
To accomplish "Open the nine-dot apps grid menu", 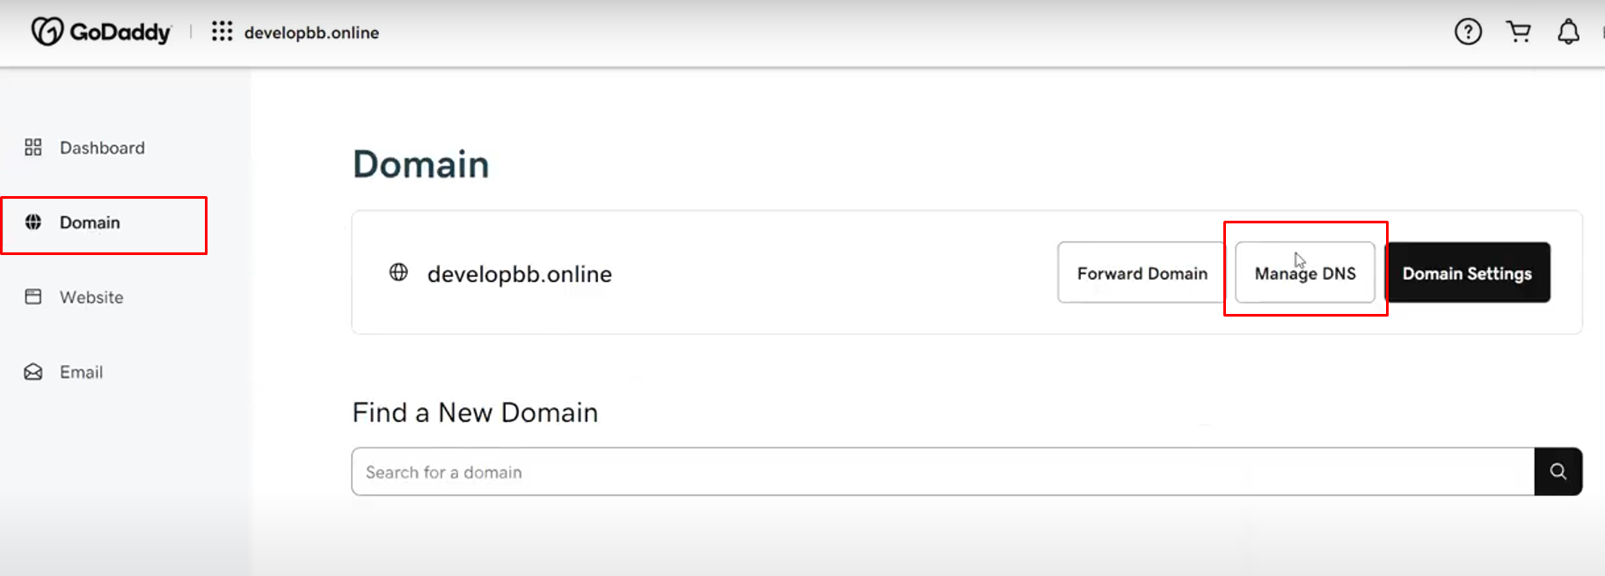I will pos(222,32).
